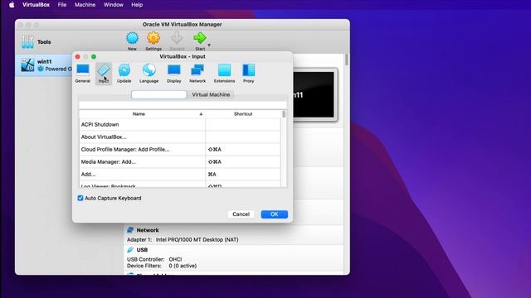The image size is (531, 298).
Task: Click the USB section icon in details
Action: (x=130, y=250)
